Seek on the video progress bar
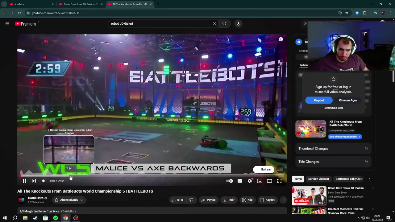395x222 pixels. tap(152, 175)
